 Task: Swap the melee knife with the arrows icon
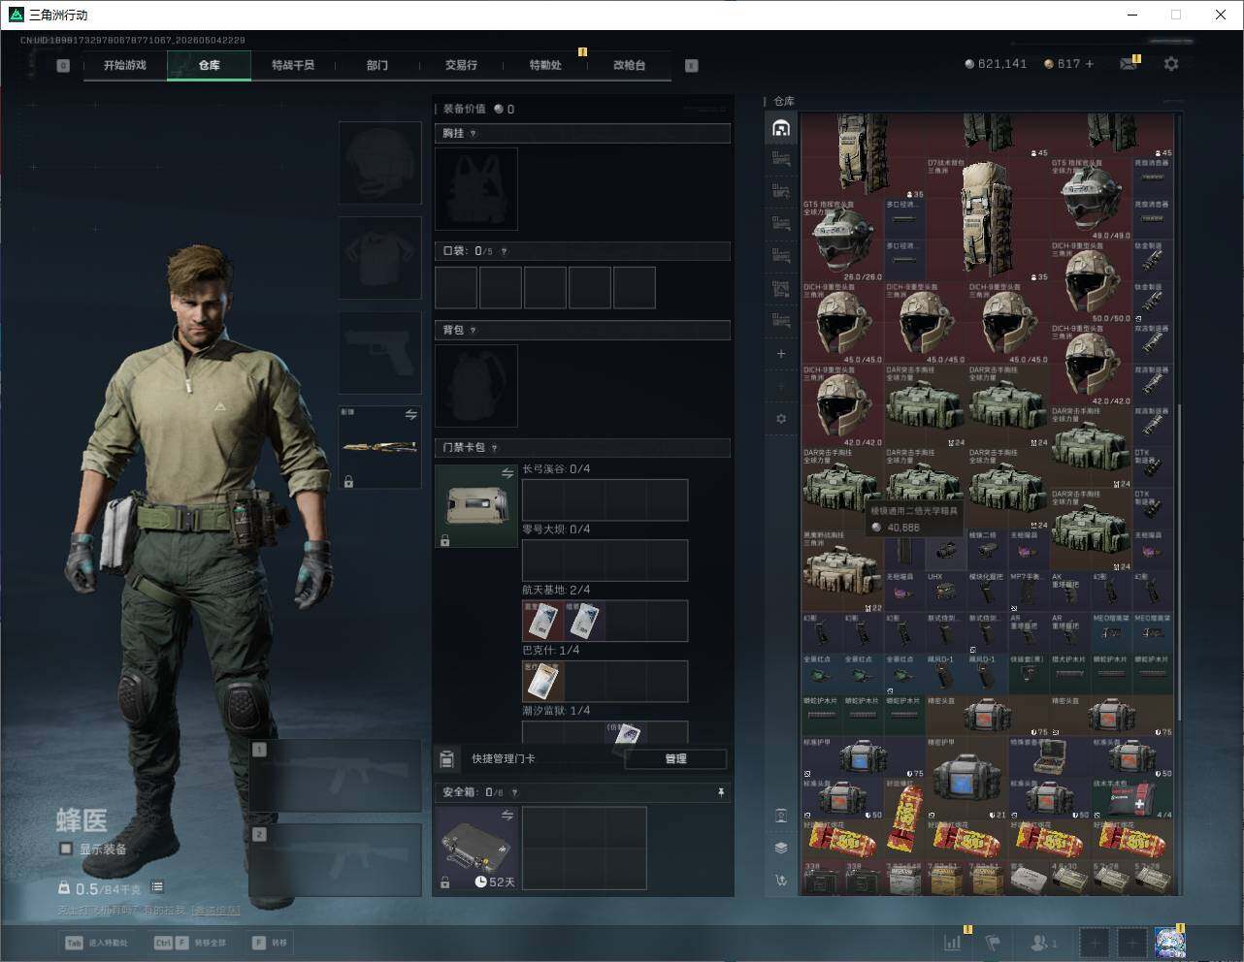coord(410,415)
